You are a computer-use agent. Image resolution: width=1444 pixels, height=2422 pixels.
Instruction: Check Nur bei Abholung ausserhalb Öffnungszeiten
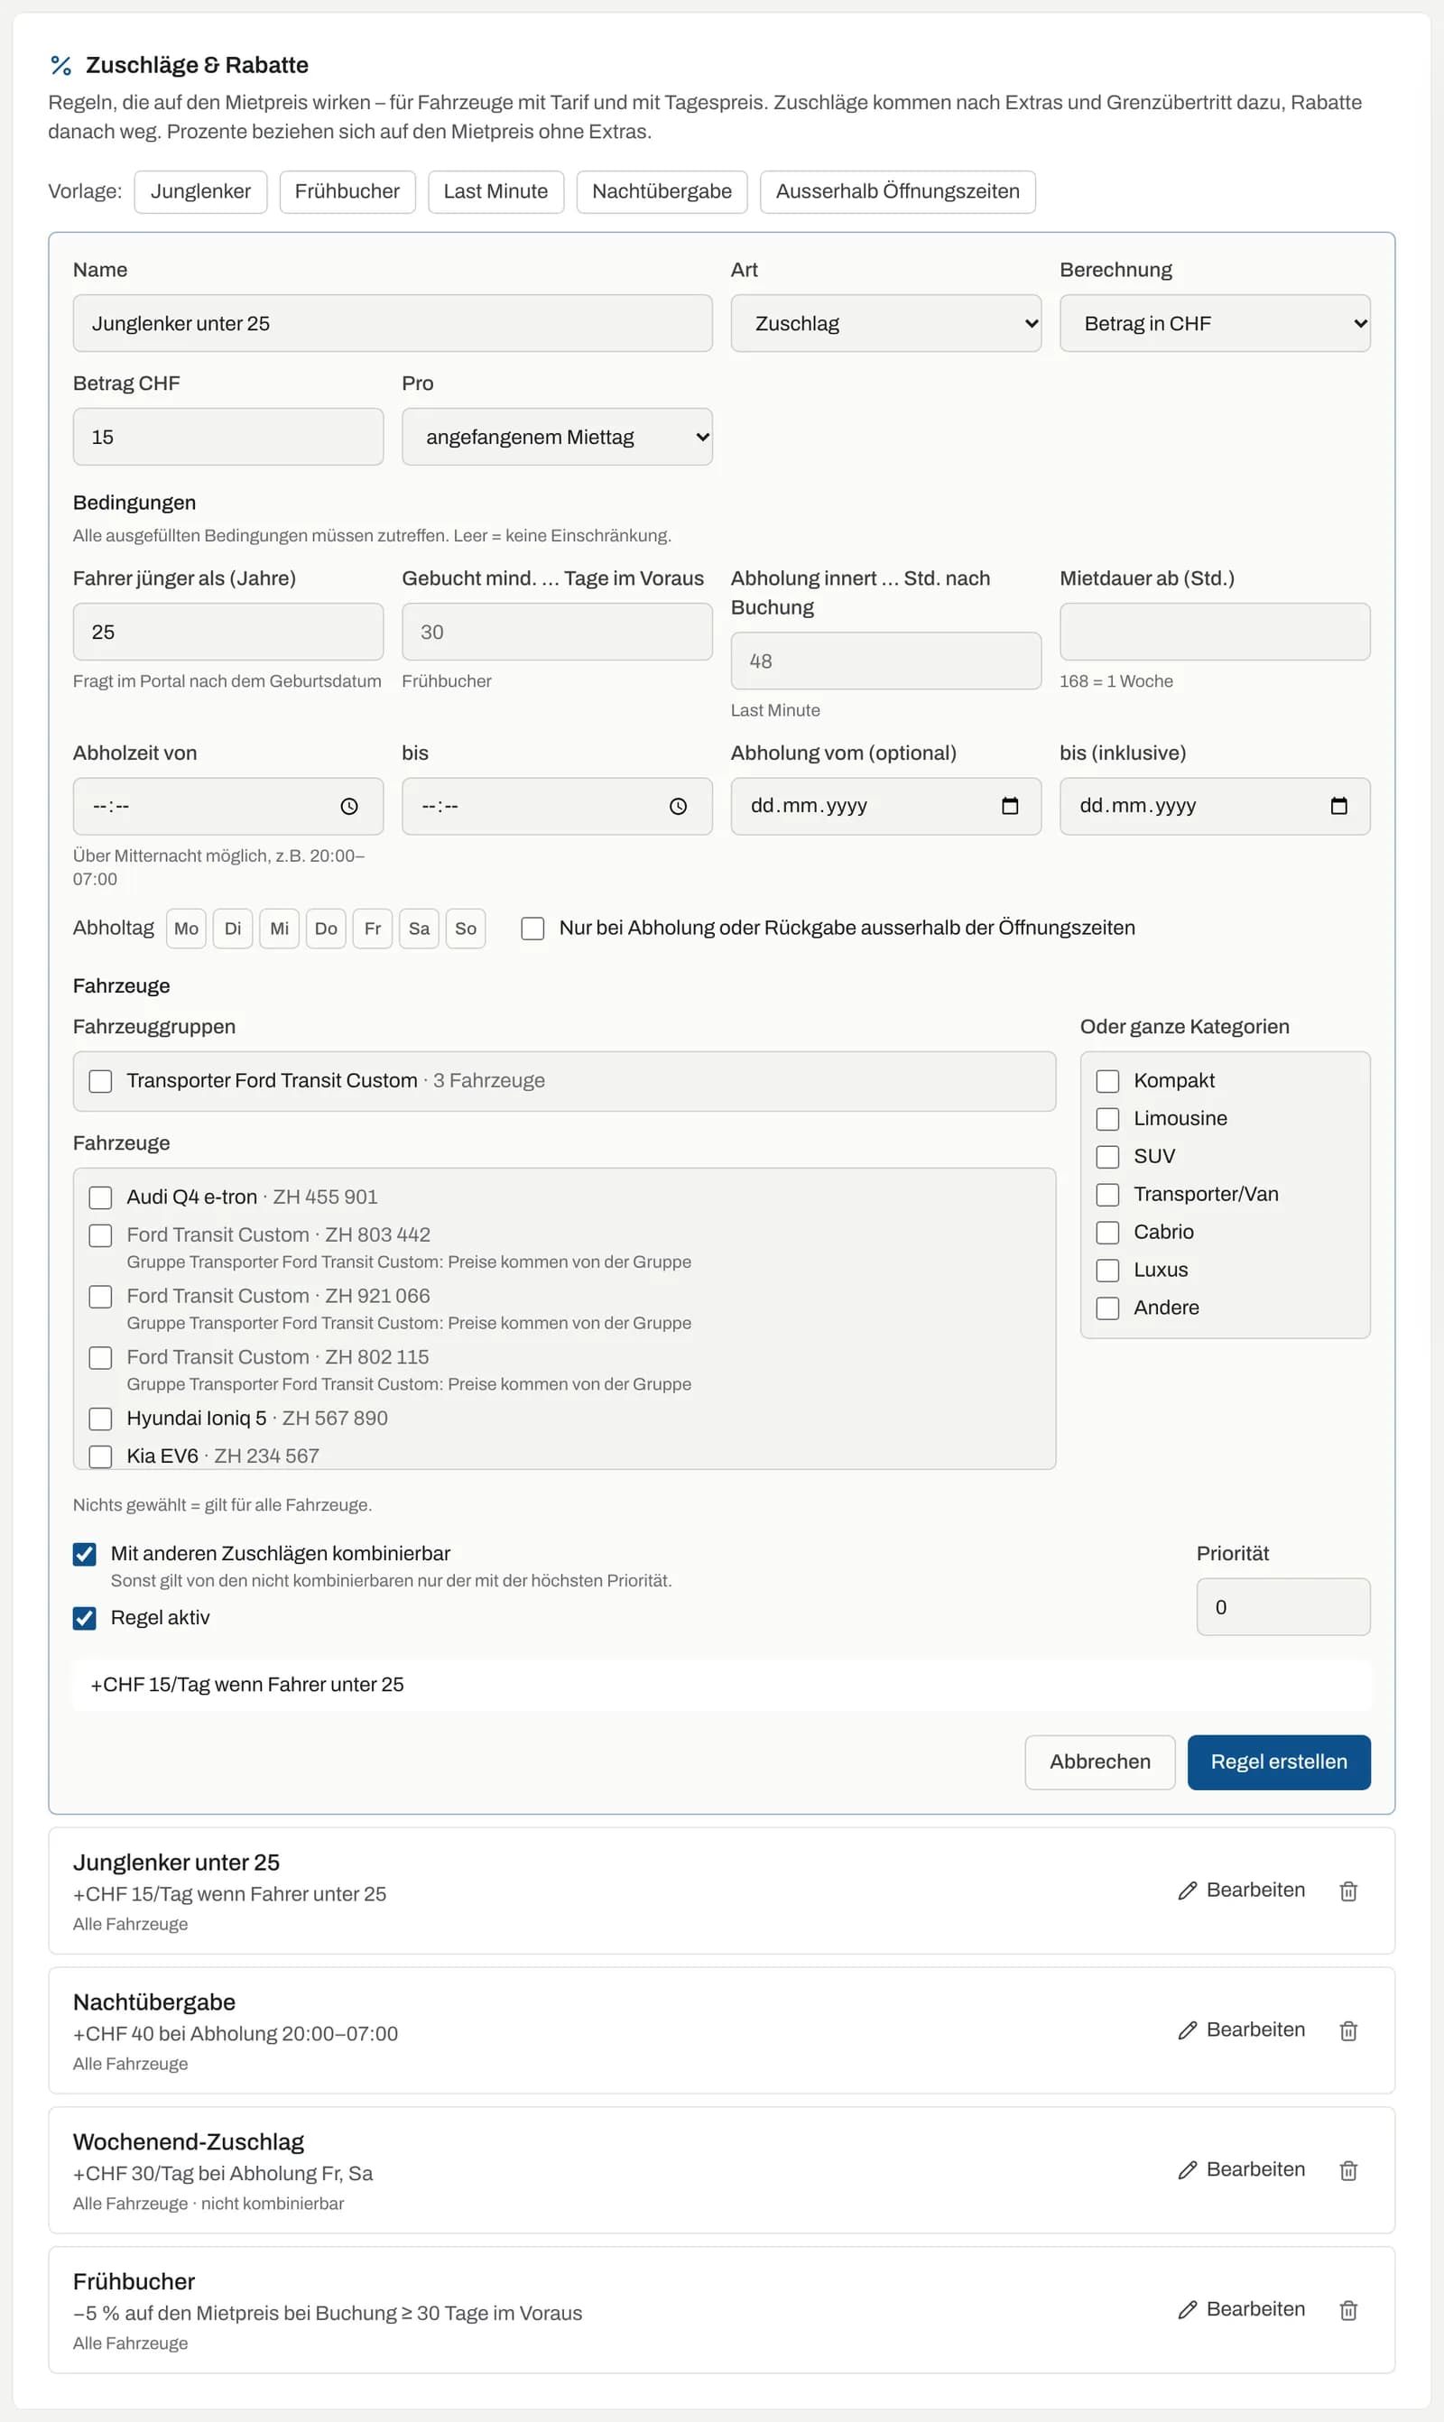[x=532, y=929]
